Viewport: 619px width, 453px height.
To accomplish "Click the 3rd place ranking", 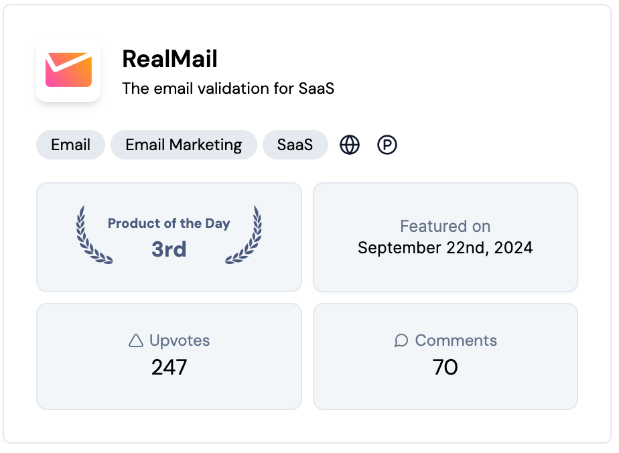I will point(169,249).
